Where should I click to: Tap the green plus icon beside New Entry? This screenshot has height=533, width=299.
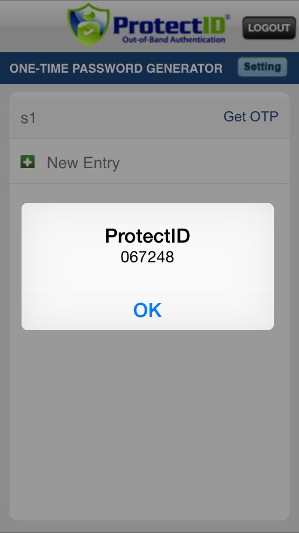click(x=28, y=162)
